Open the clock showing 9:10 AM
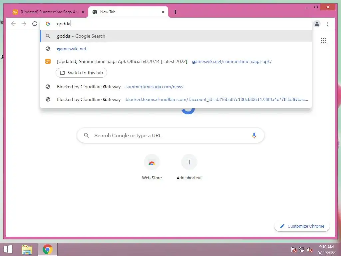 [326, 249]
